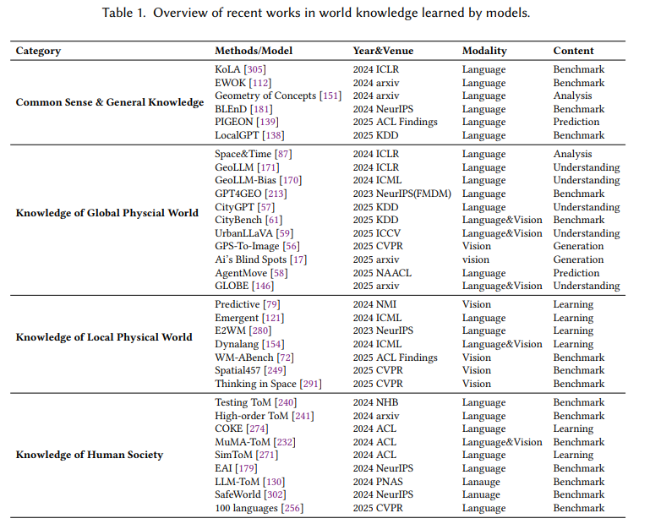Image resolution: width=650 pixels, height=524 pixels.
Task: Click 'Language&Vision' modality in Dynalang row
Action: tap(502, 345)
